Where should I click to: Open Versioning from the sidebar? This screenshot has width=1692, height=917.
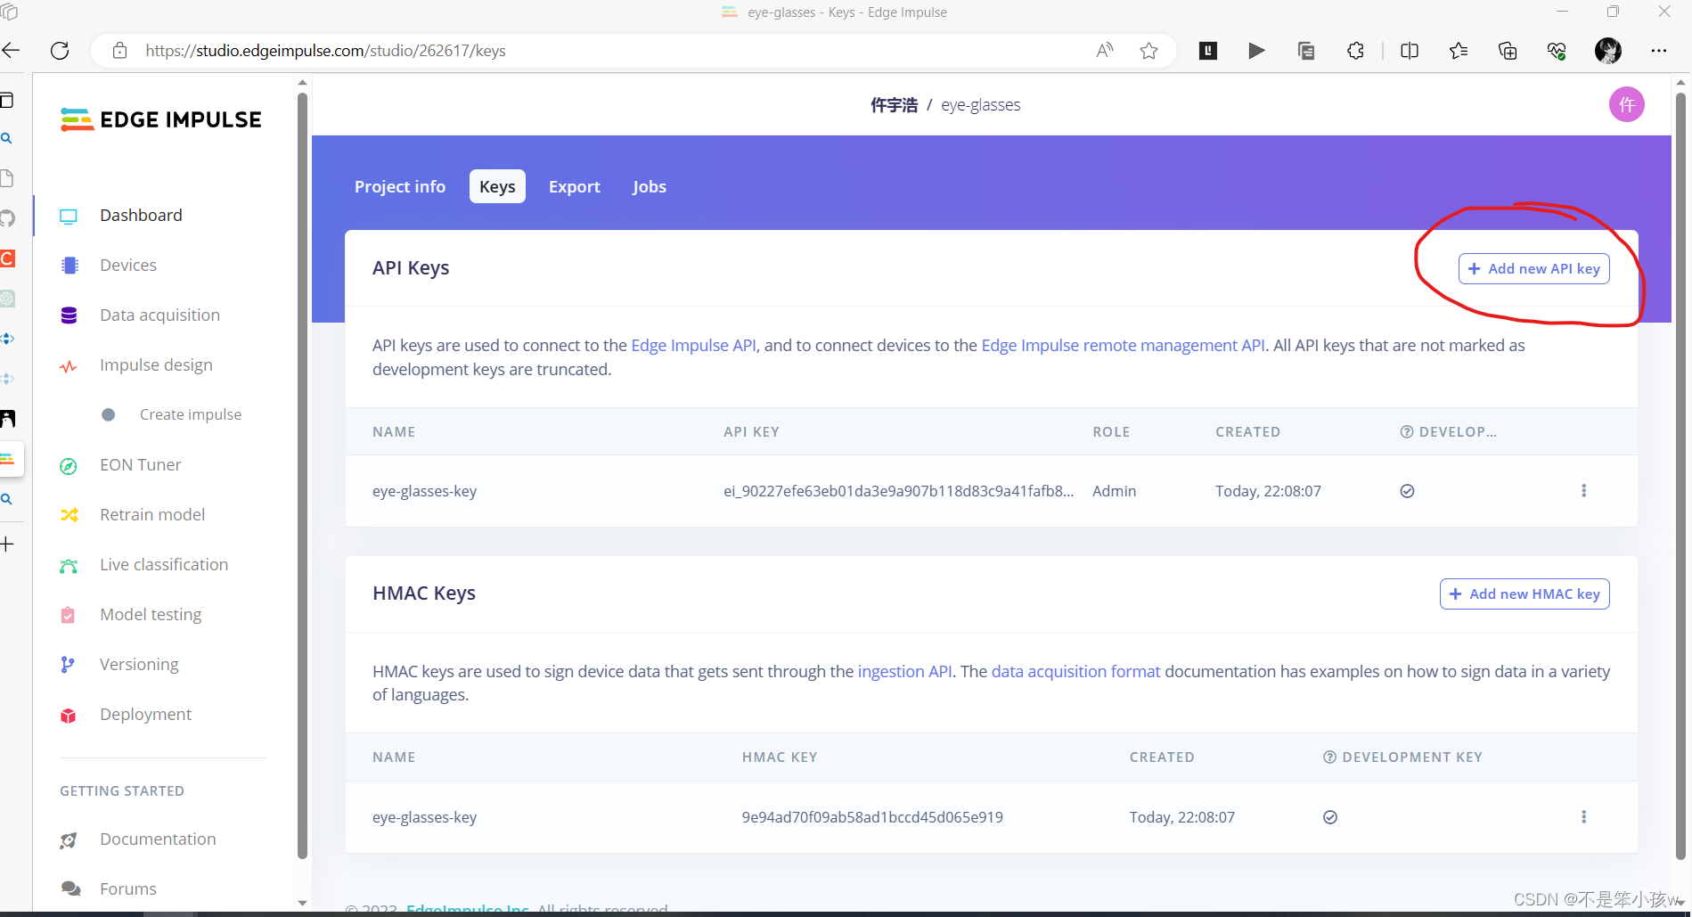pos(139,664)
